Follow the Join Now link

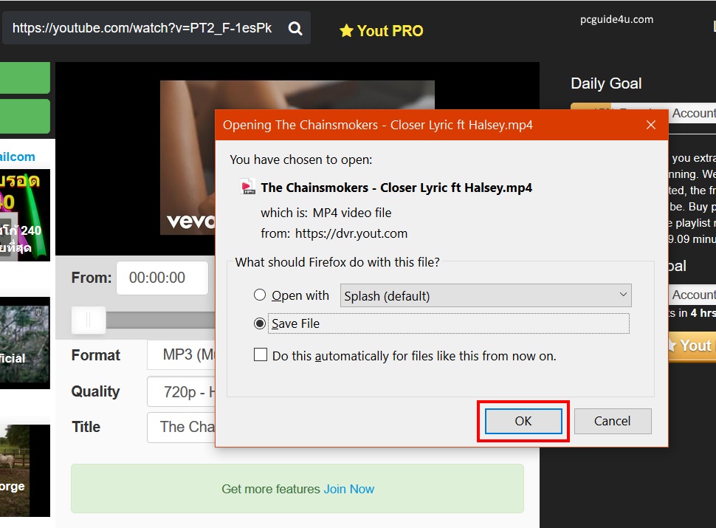click(x=348, y=489)
